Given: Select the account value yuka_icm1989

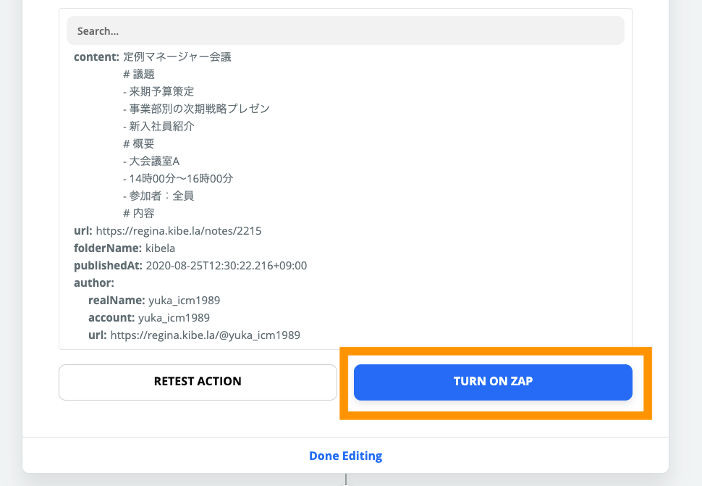Looking at the screenshot, I should click(174, 318).
